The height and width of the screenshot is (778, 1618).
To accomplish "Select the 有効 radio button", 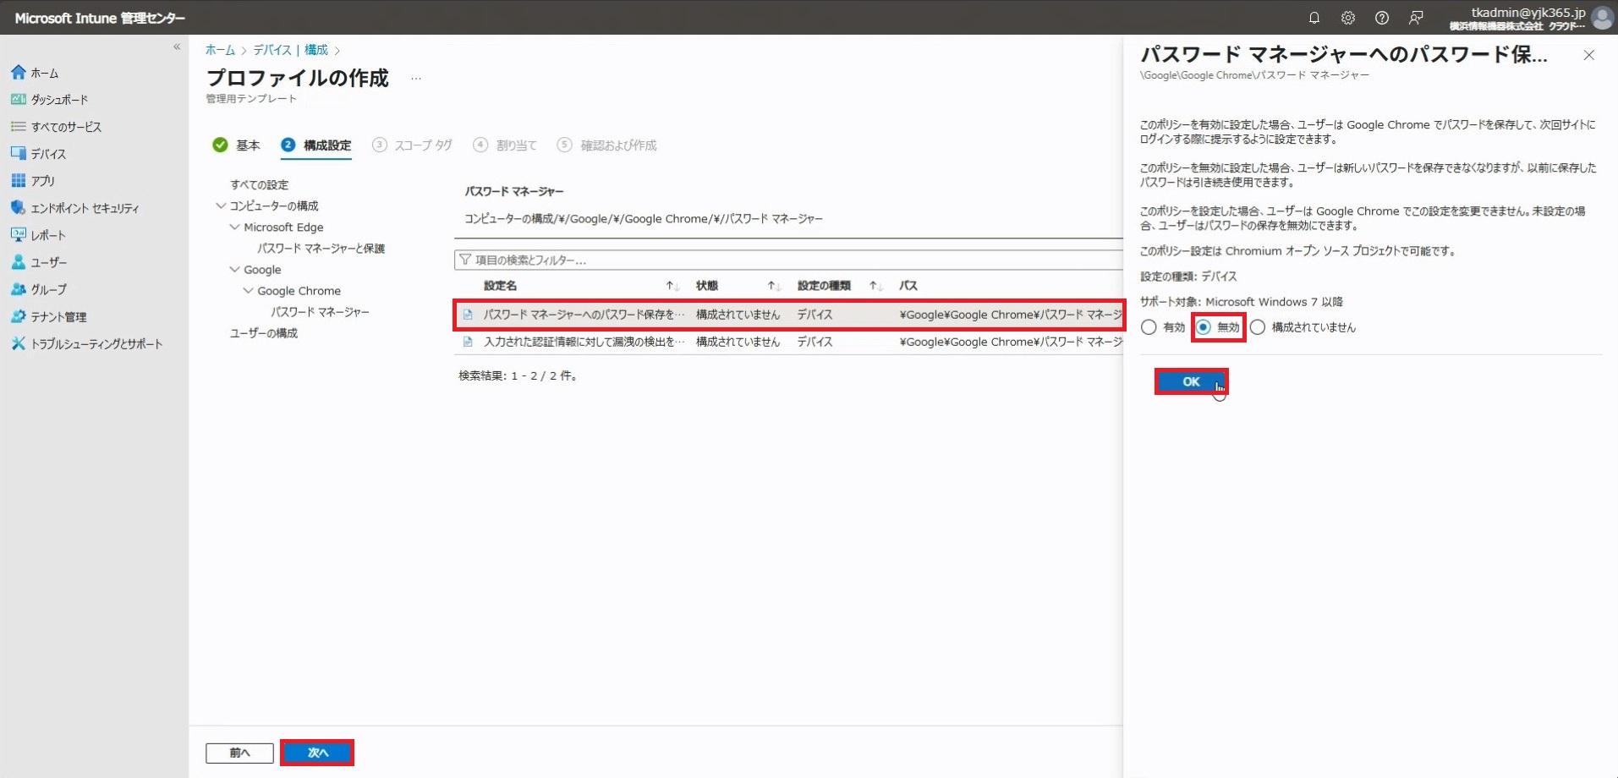I will 1149,327.
